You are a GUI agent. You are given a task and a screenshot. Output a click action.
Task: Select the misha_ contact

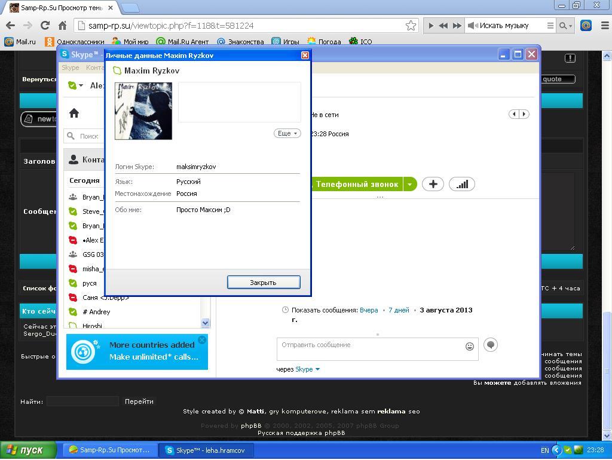(87, 269)
